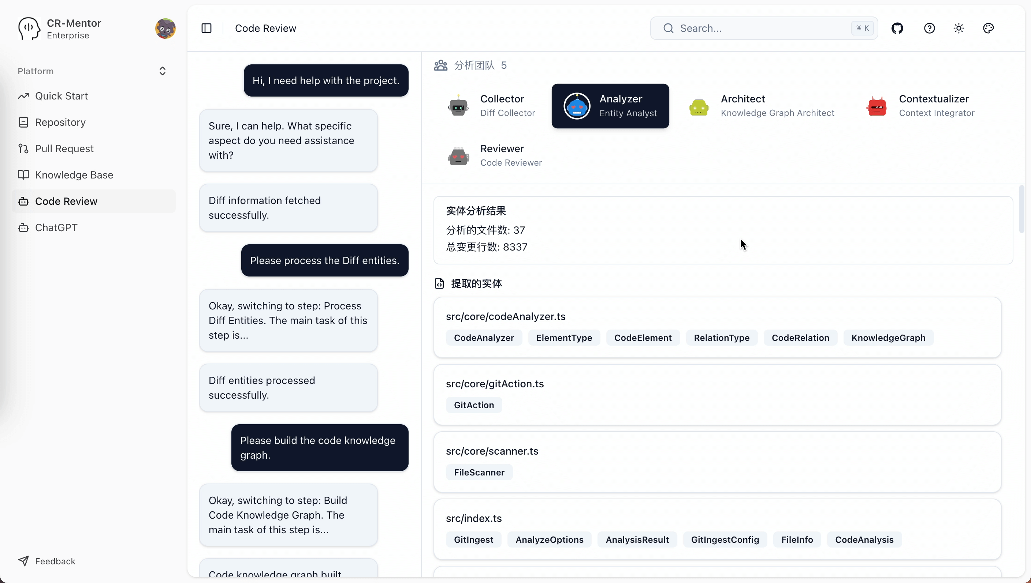Switch to the Knowledge Base section
The height and width of the screenshot is (583, 1031).
point(73,175)
